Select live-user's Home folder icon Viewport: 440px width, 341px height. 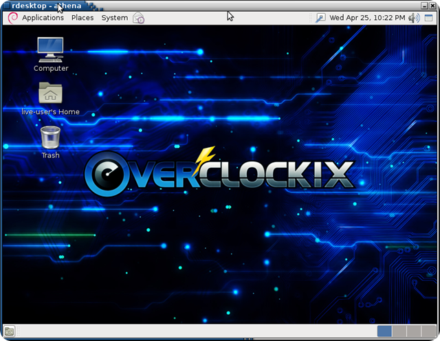click(x=50, y=93)
